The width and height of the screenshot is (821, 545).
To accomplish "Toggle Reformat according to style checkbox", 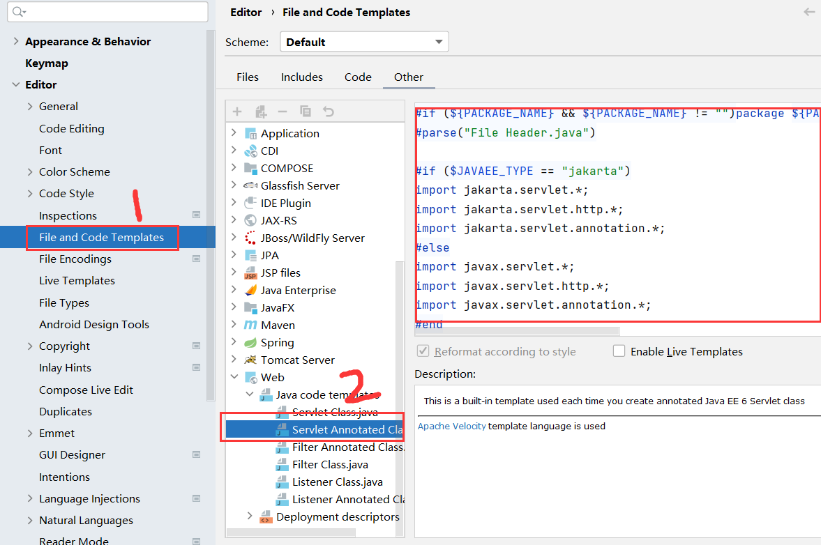I will [423, 351].
